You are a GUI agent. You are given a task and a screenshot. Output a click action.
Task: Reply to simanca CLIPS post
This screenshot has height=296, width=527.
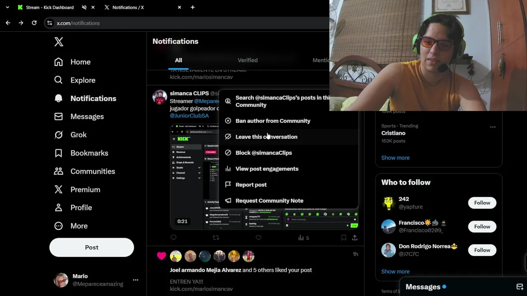173,238
